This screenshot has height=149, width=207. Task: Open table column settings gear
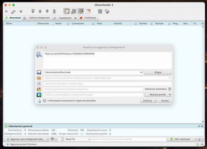203,23
